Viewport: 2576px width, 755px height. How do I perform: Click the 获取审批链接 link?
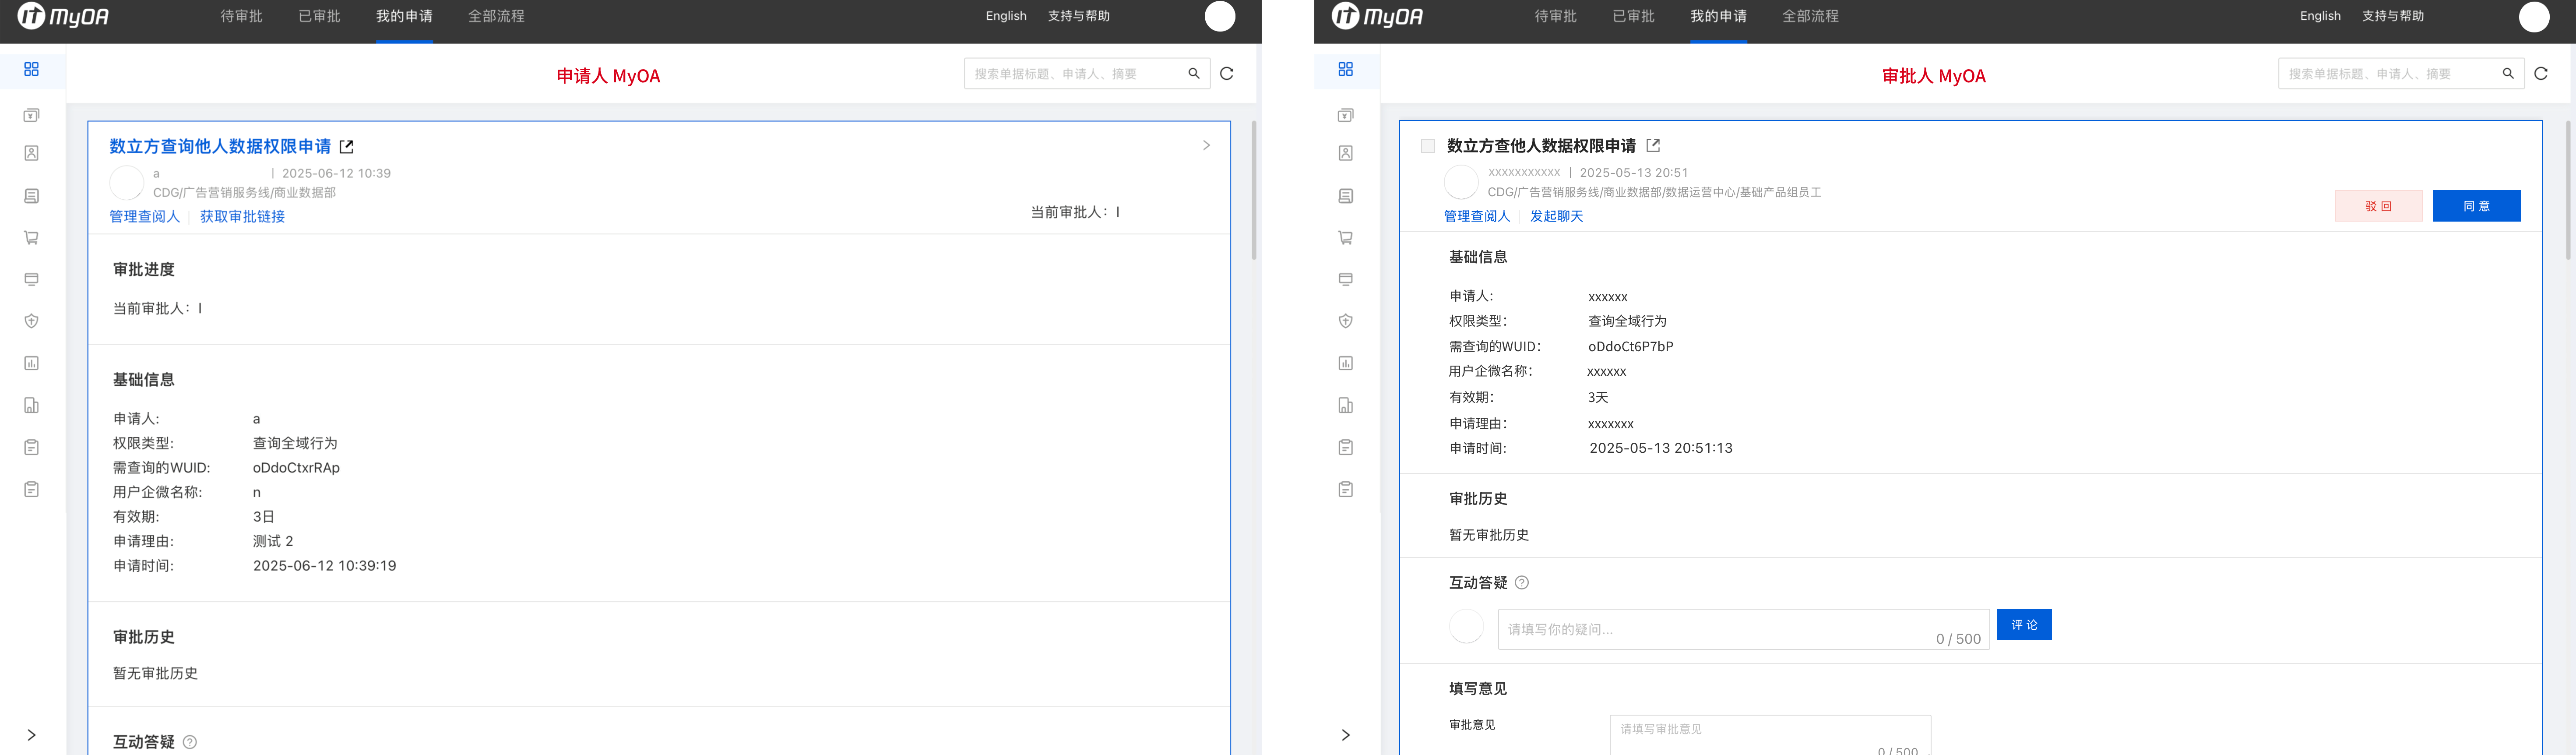(x=242, y=216)
